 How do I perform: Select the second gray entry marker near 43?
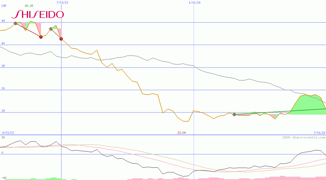tap(51, 29)
